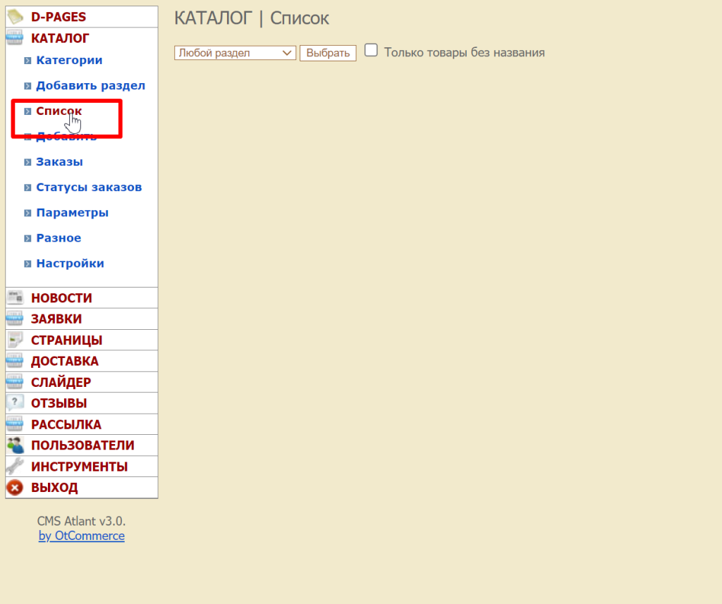Click arrow bullet beside Категории
The image size is (722, 604).
(x=27, y=61)
